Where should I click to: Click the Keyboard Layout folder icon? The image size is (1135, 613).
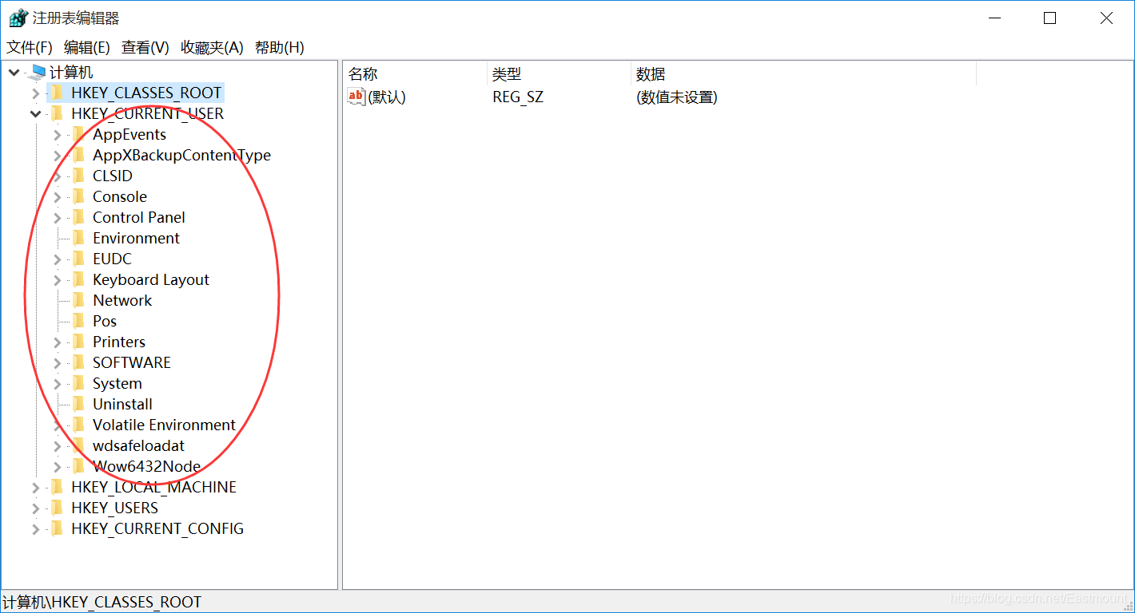click(x=79, y=279)
